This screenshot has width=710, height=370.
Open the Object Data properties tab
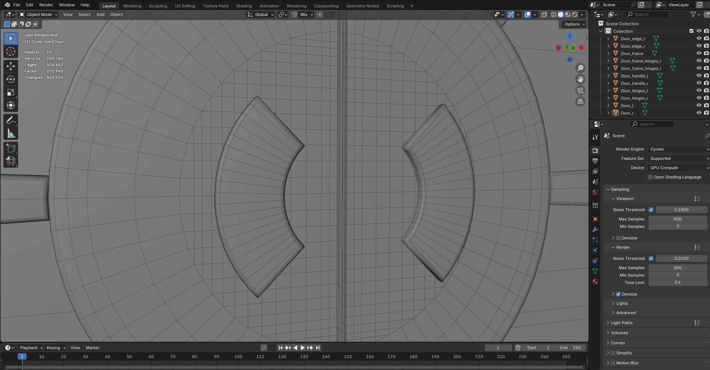coord(595,271)
